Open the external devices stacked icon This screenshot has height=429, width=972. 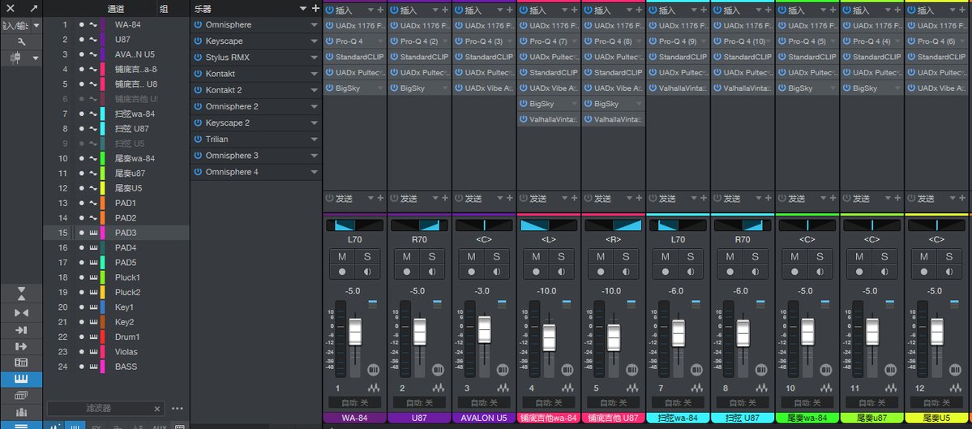(x=21, y=396)
